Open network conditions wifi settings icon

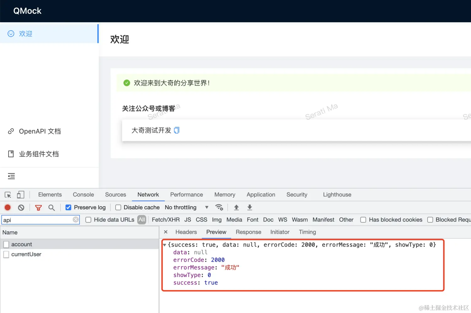[219, 207]
